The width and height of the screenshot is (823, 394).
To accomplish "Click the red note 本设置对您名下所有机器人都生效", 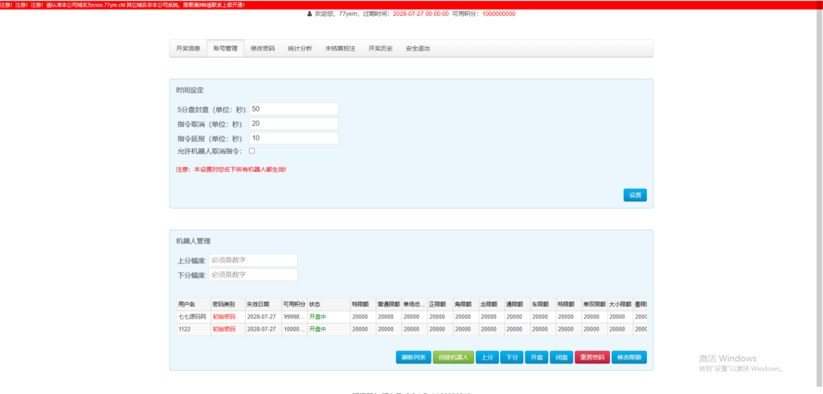I will (x=231, y=170).
